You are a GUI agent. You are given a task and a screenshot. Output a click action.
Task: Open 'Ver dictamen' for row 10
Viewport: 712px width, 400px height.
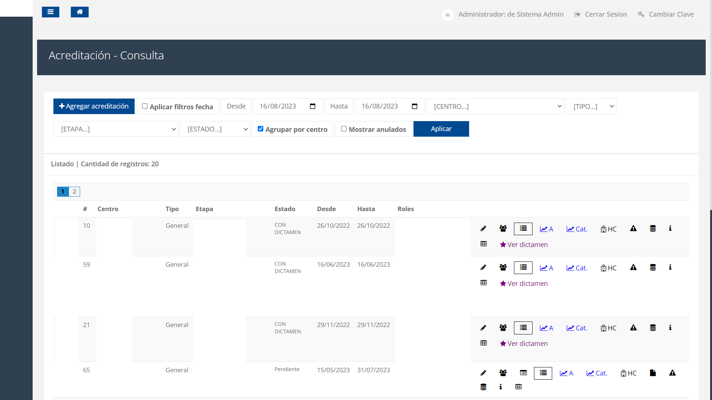tap(524, 244)
